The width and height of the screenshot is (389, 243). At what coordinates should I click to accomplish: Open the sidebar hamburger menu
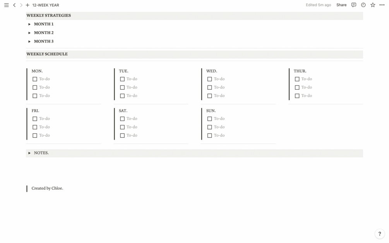coord(7,5)
